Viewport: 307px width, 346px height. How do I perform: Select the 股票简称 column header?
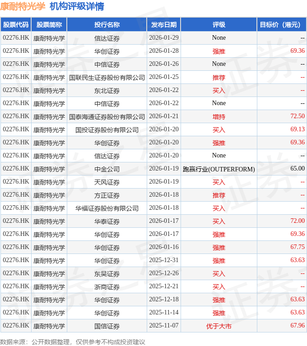click(x=49, y=25)
